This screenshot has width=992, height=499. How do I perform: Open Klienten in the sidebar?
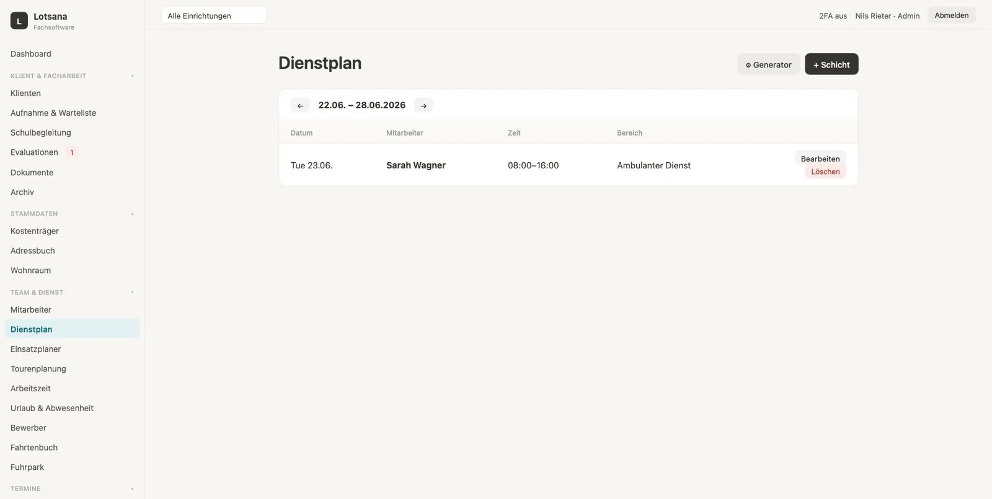(73, 93)
